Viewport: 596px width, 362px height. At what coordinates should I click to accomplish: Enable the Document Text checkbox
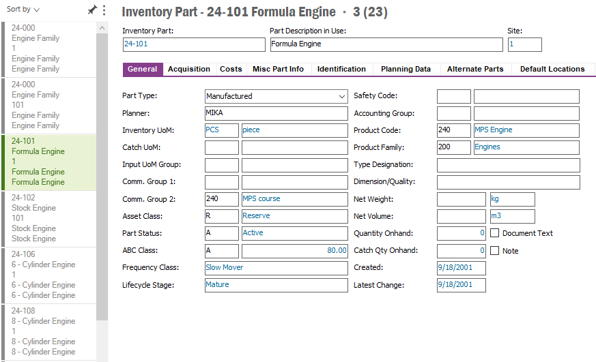495,233
